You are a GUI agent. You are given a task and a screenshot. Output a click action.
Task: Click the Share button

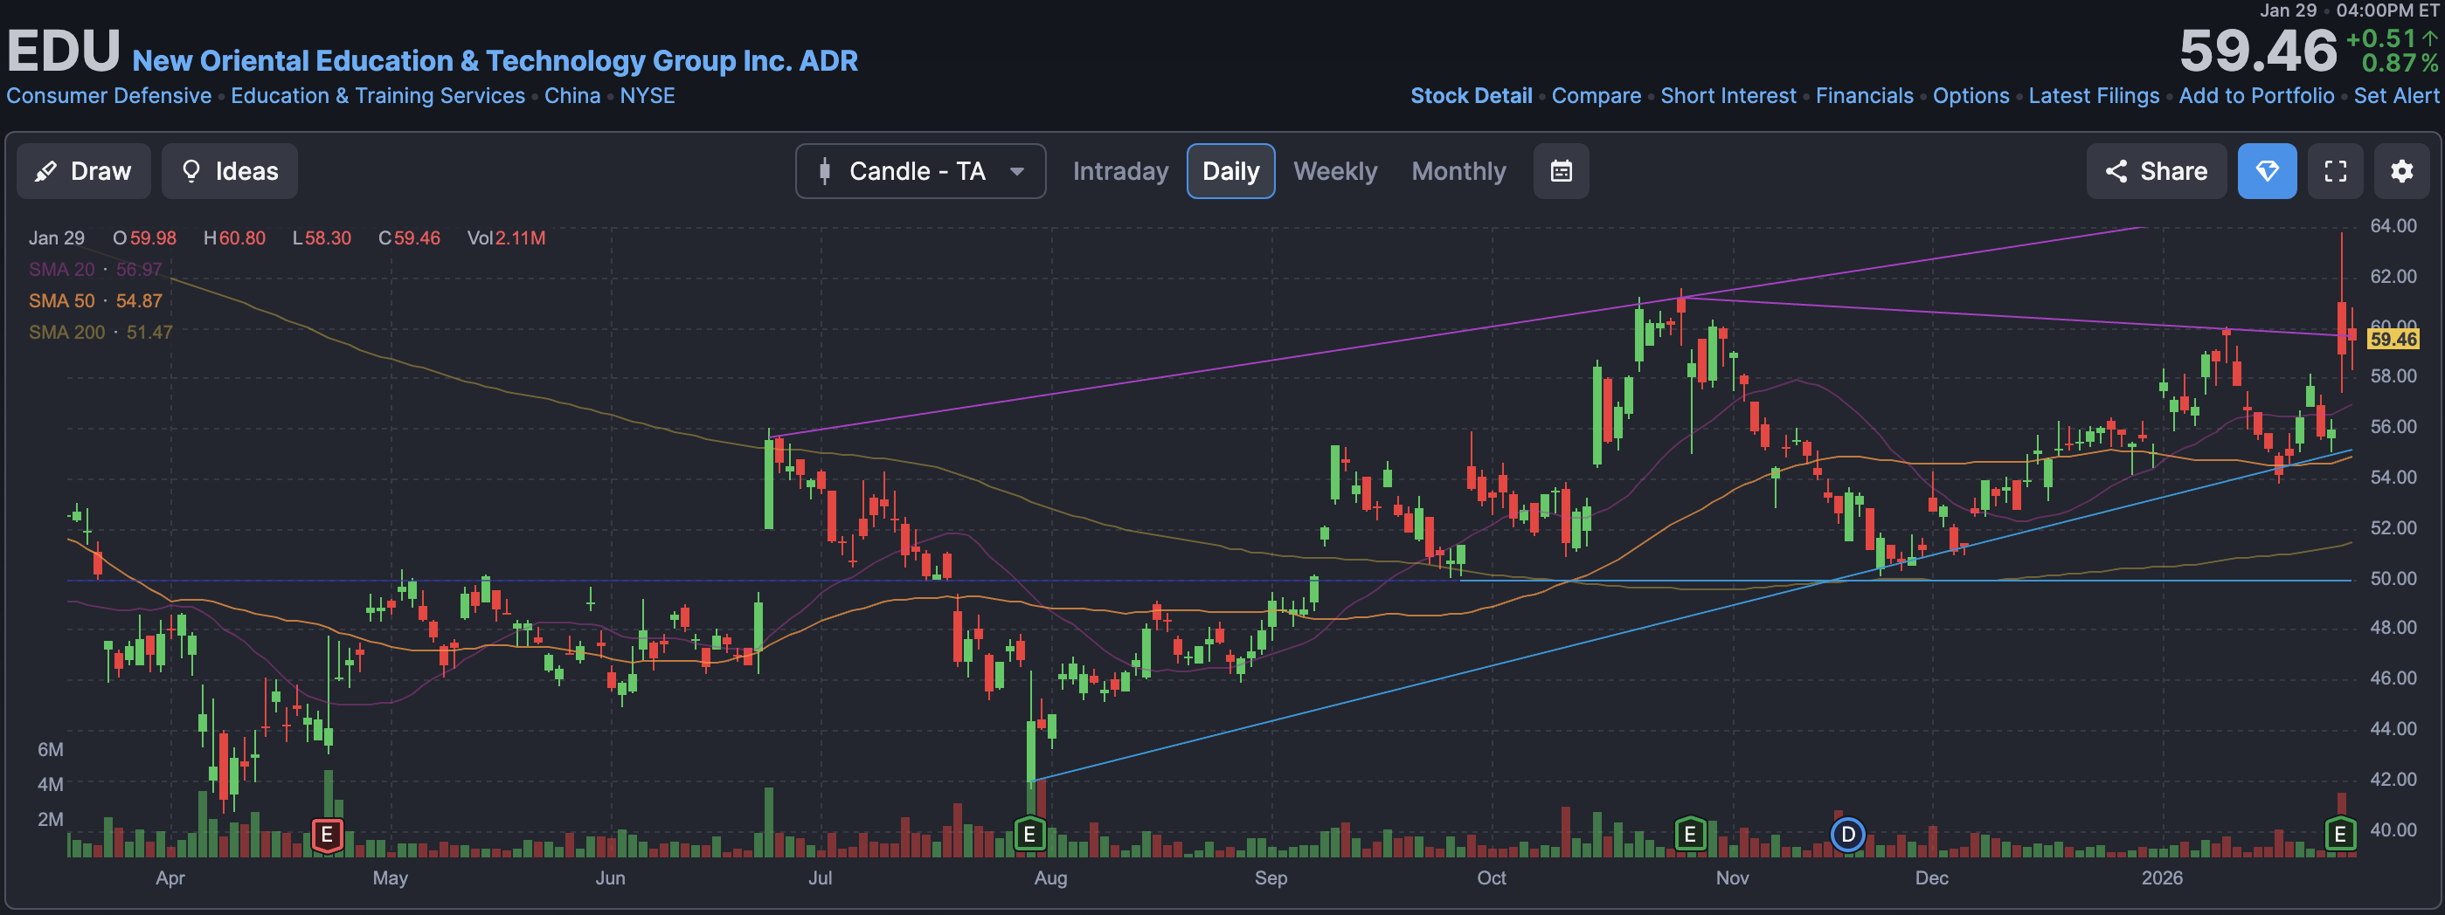point(2157,172)
